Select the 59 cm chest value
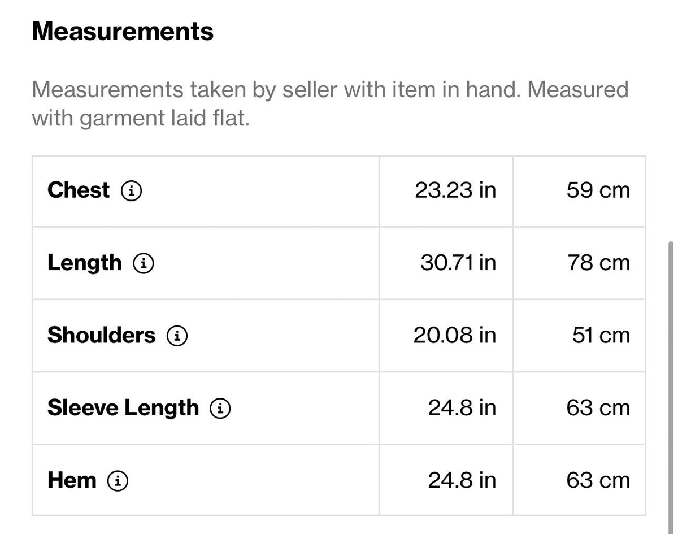 598,190
